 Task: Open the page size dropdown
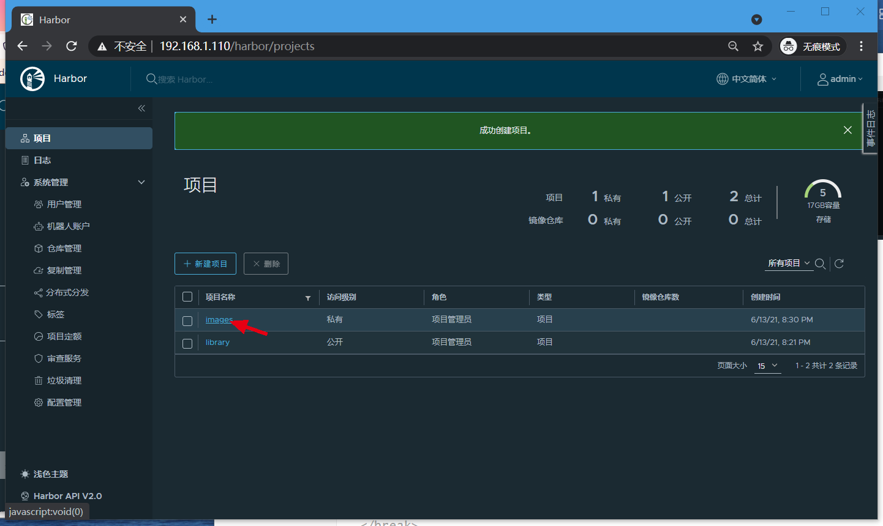pyautogui.click(x=767, y=366)
